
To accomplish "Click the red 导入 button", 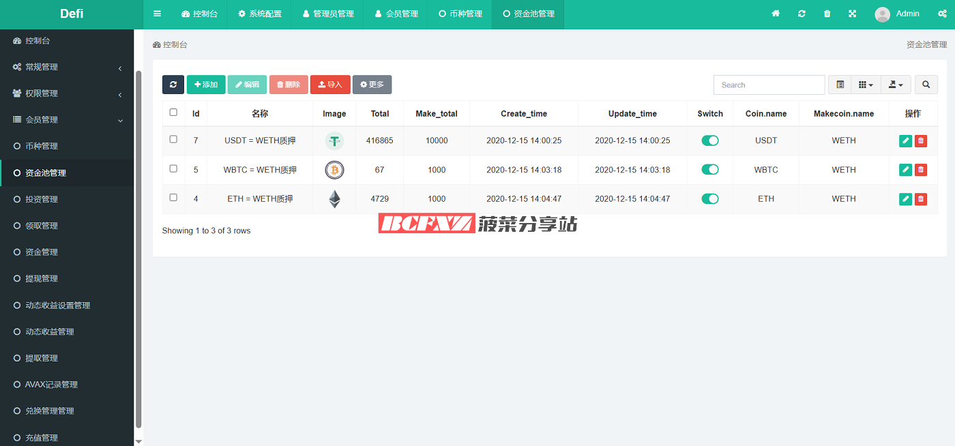I will [330, 85].
